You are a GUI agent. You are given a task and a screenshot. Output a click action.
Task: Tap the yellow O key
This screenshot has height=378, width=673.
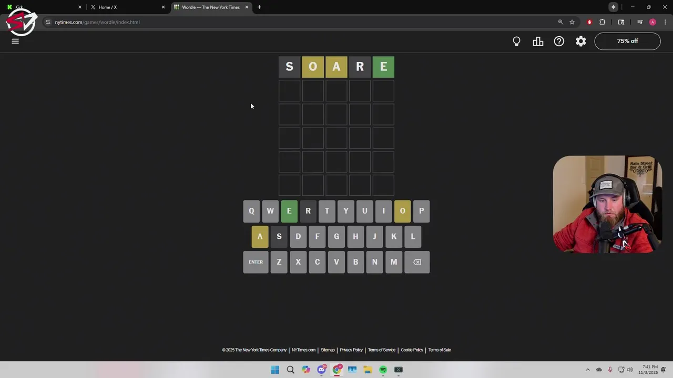click(403, 211)
